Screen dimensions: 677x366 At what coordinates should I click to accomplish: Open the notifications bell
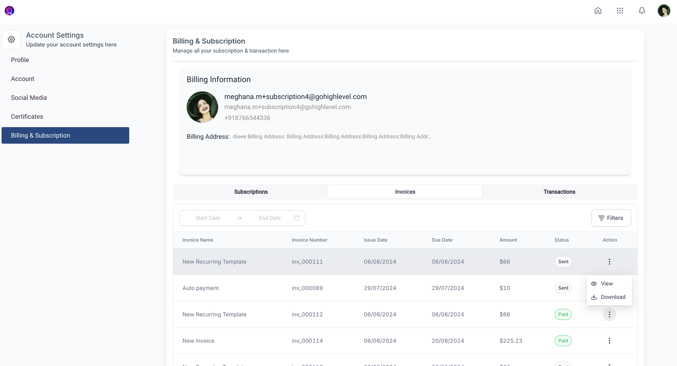click(642, 11)
